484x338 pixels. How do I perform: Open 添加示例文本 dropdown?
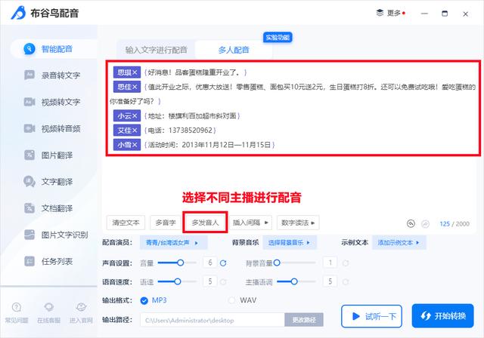click(x=399, y=243)
